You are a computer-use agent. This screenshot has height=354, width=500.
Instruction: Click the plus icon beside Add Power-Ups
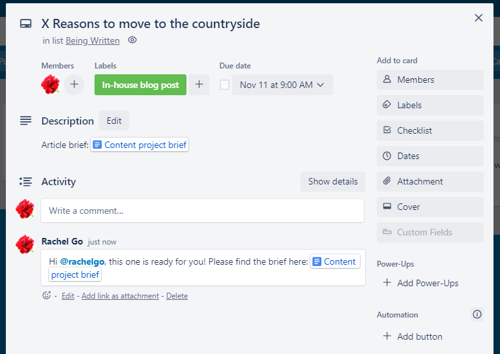(387, 282)
